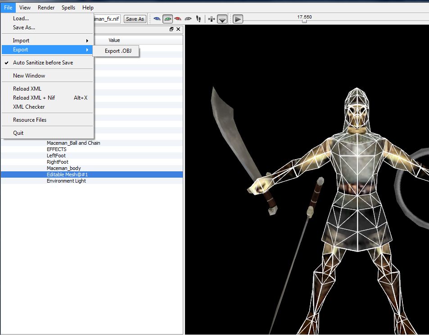Choose Save As... in File menu
Screen dimensions: 429x335
[48, 28]
